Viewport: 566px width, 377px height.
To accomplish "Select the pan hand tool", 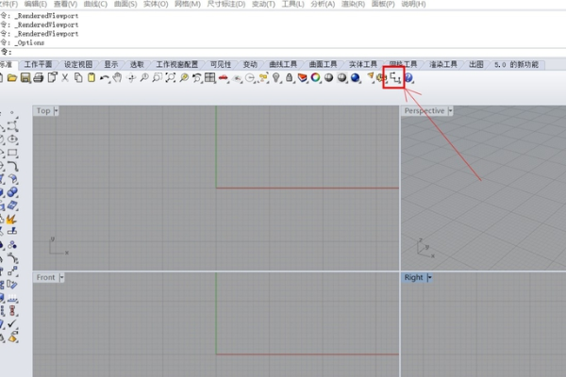I will (x=117, y=78).
